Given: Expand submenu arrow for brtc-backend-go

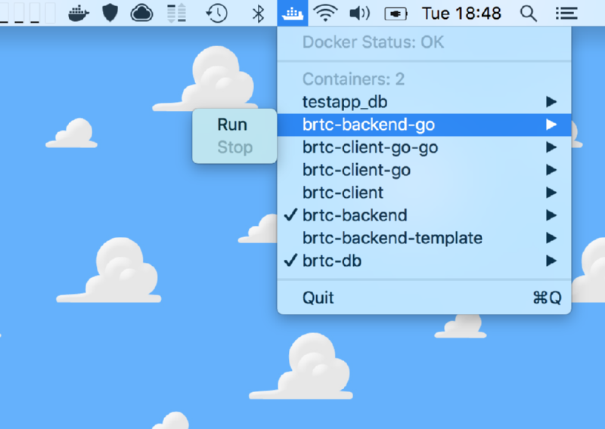Looking at the screenshot, I should point(551,125).
